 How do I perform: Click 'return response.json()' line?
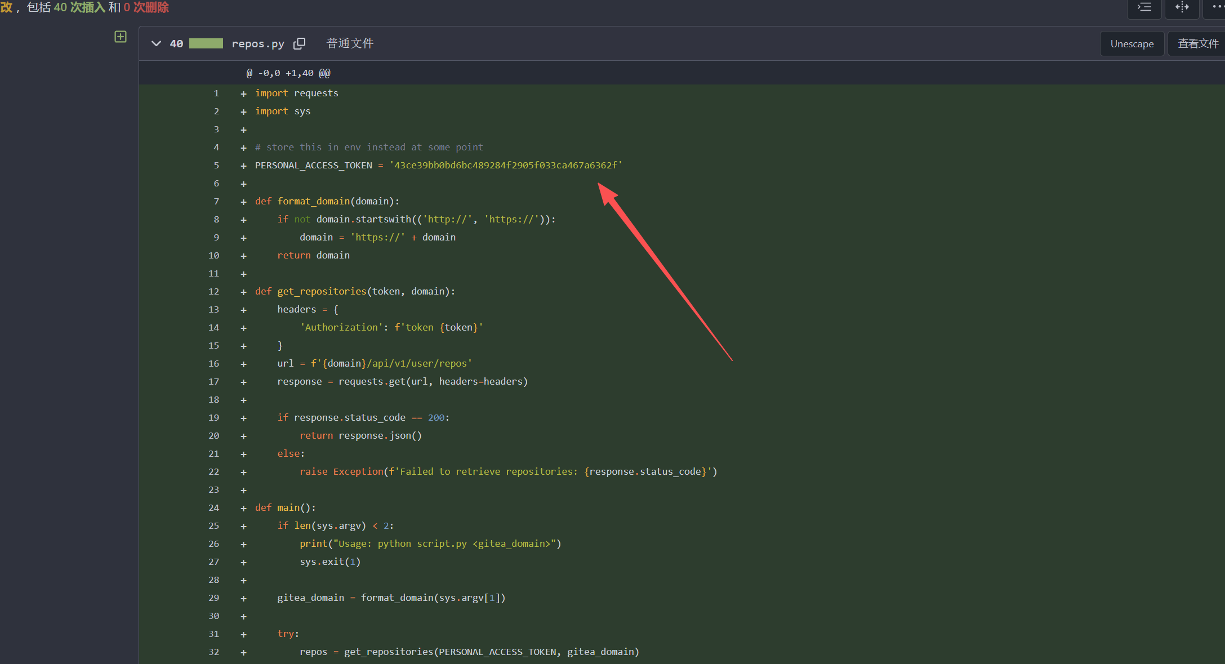pyautogui.click(x=360, y=435)
